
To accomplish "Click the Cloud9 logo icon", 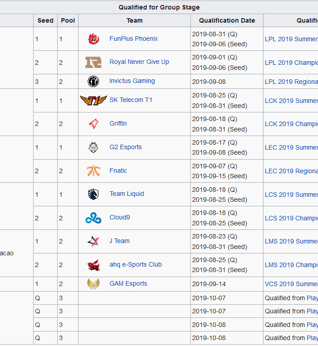I will pos(94,218).
